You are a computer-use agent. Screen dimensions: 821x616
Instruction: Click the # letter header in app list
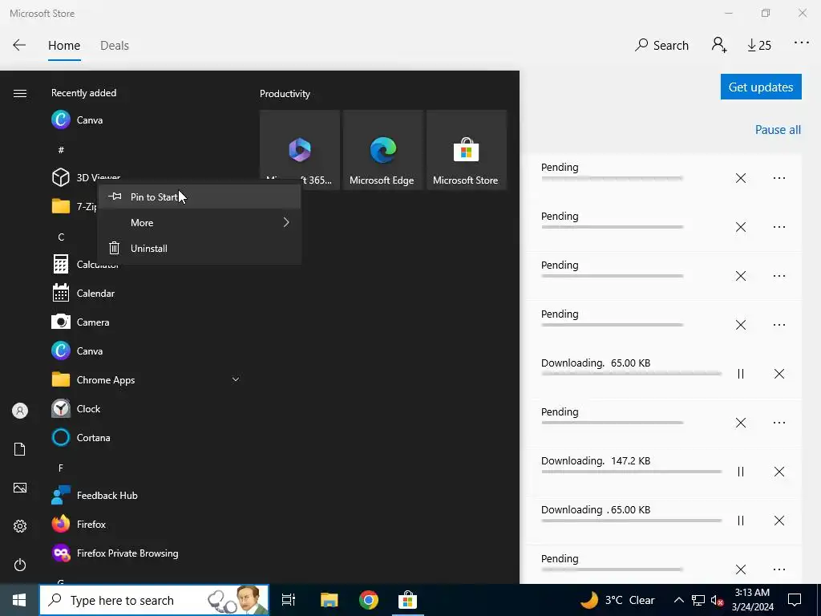point(61,150)
